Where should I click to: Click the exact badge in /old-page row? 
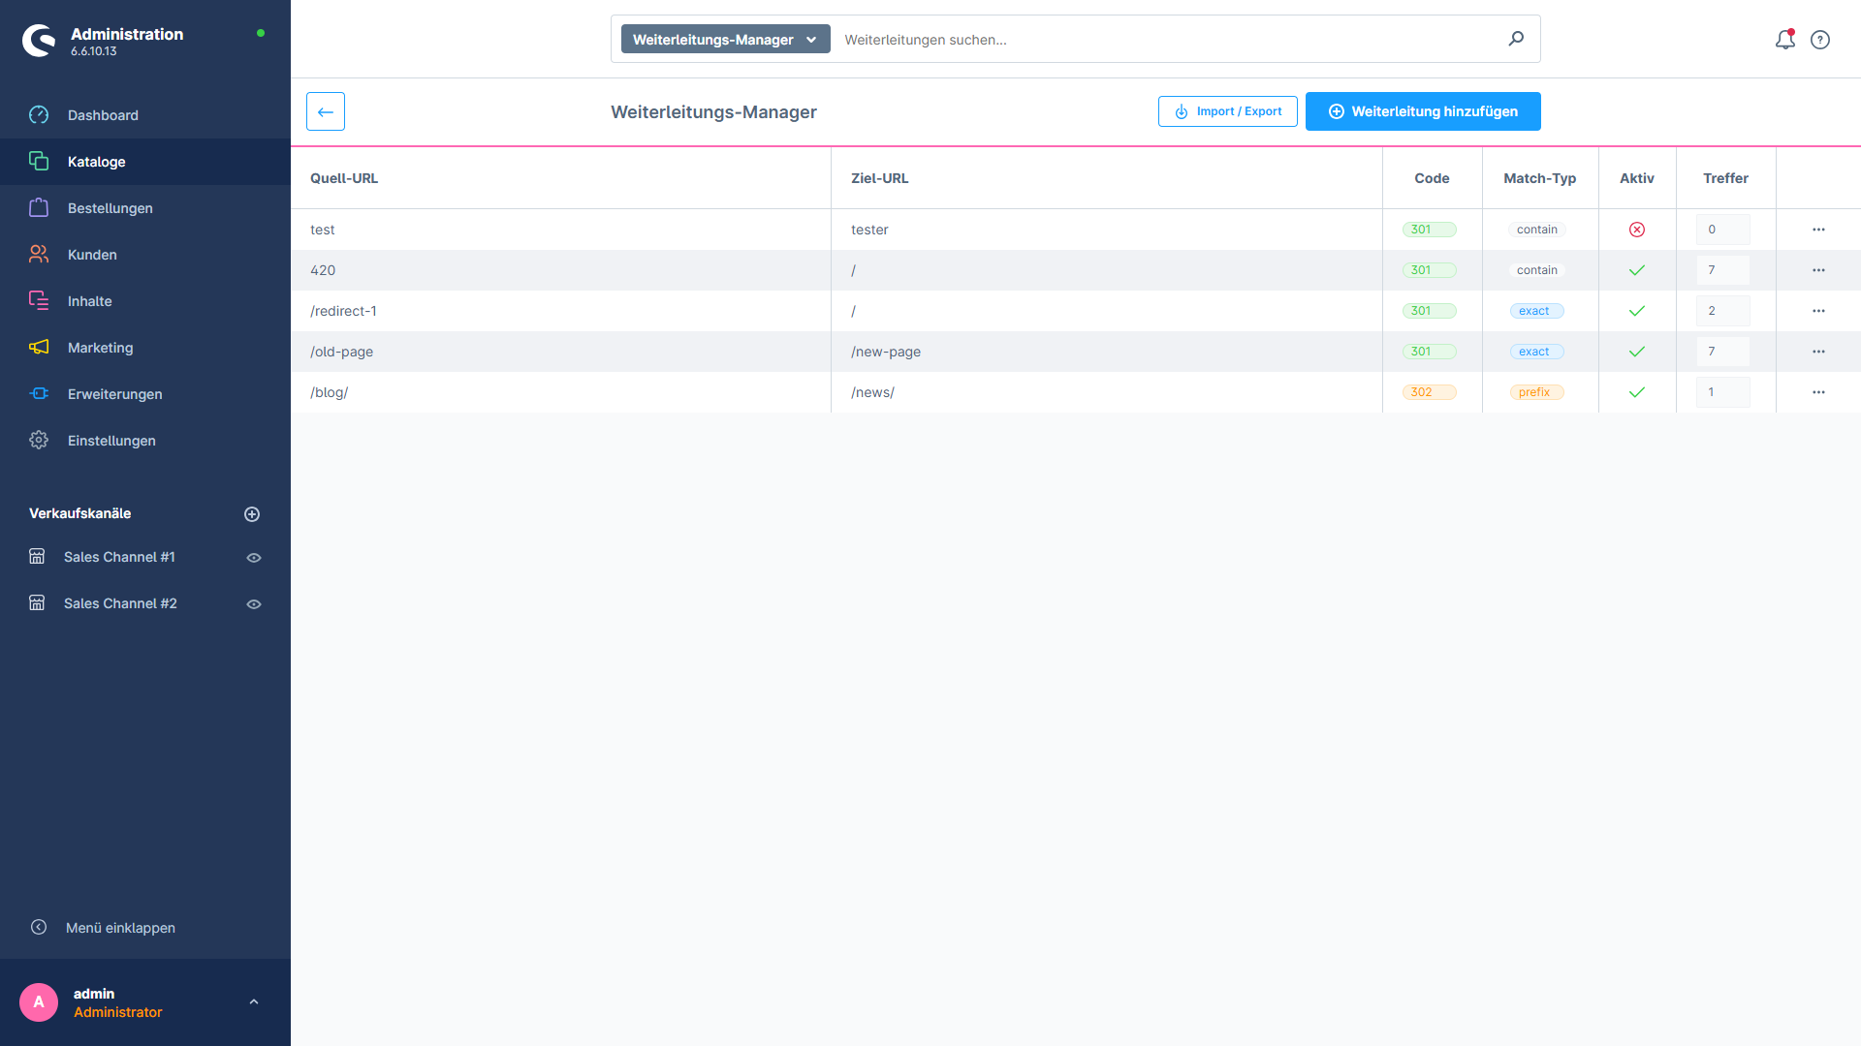coord(1537,352)
